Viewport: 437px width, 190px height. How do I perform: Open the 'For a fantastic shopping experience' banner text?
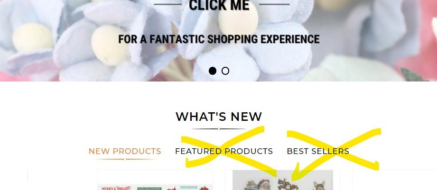(219, 39)
